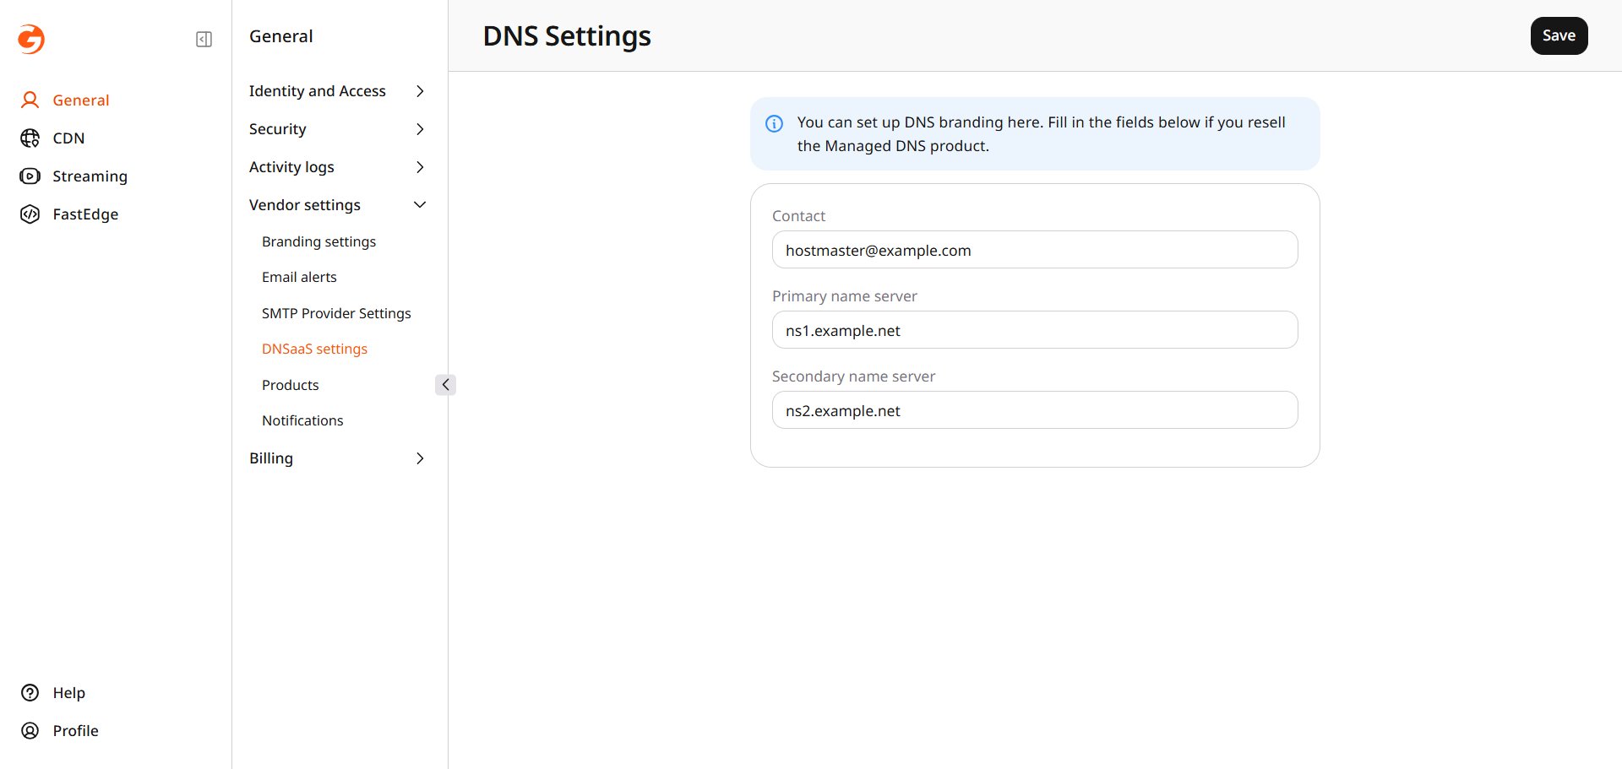
Task: Click the CDN globe icon
Action: coord(30,138)
